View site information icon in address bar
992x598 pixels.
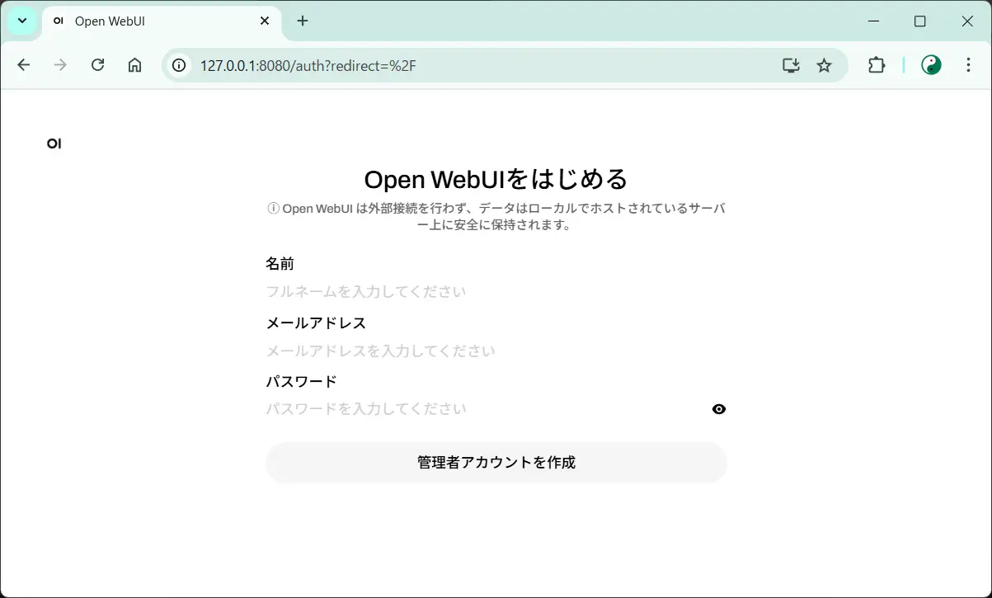pos(179,65)
